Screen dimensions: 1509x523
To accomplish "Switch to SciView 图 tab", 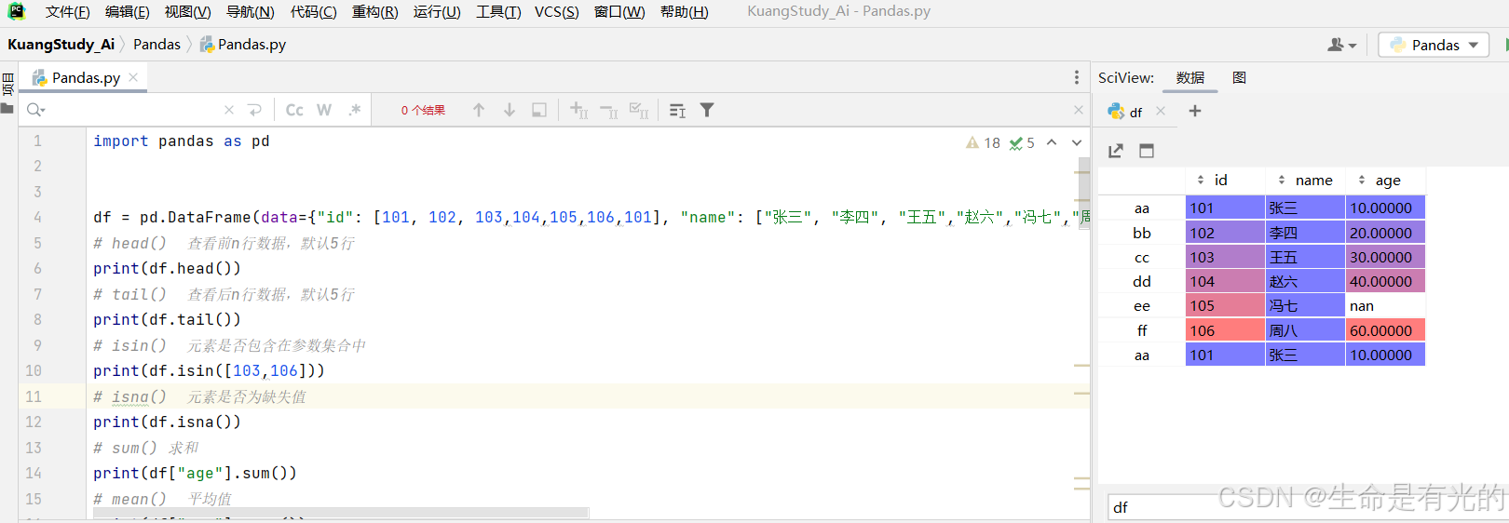I will (x=1239, y=77).
